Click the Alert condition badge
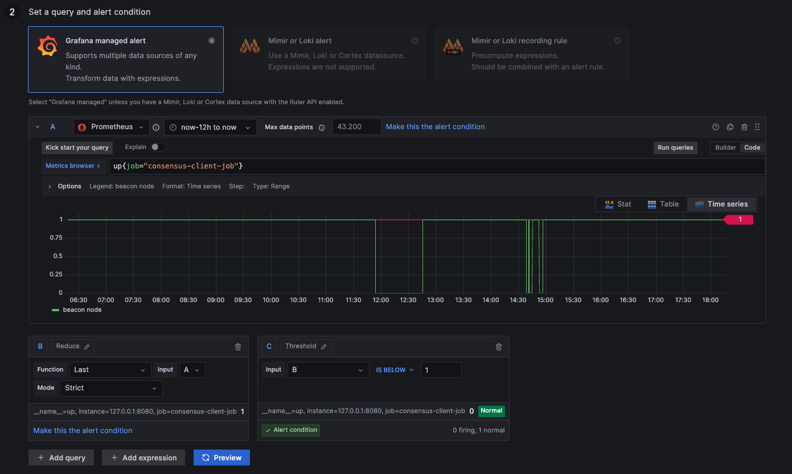The image size is (792, 474). (291, 430)
